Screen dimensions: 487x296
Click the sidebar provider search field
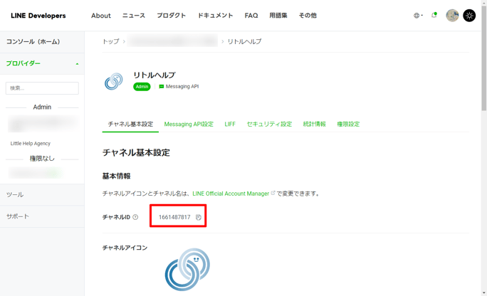[42, 88]
